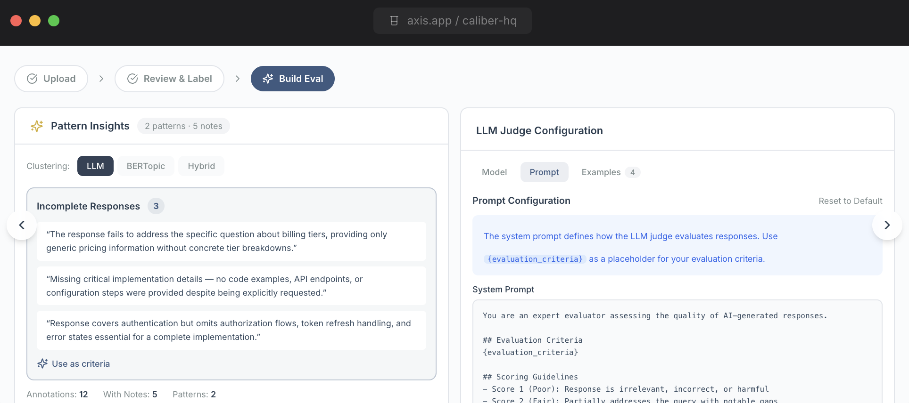The image size is (909, 403).
Task: Click the Patterns: 2 stat
Action: (x=194, y=395)
